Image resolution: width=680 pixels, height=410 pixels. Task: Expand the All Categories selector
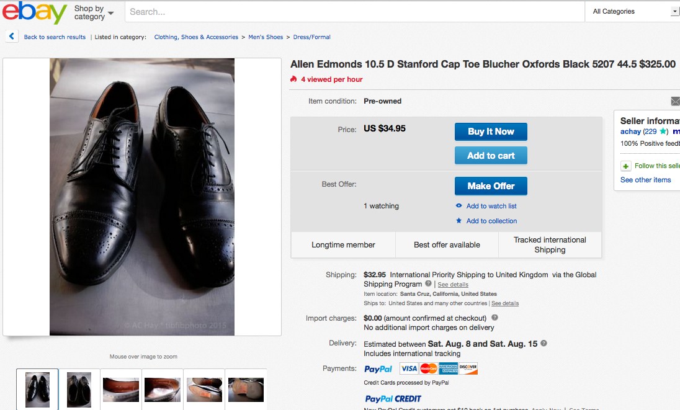(676, 11)
